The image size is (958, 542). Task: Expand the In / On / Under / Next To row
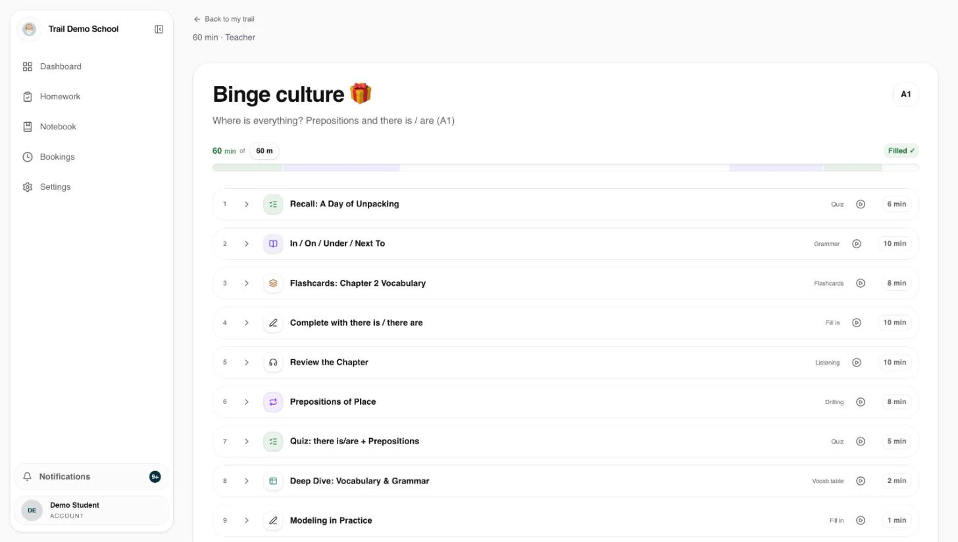247,244
